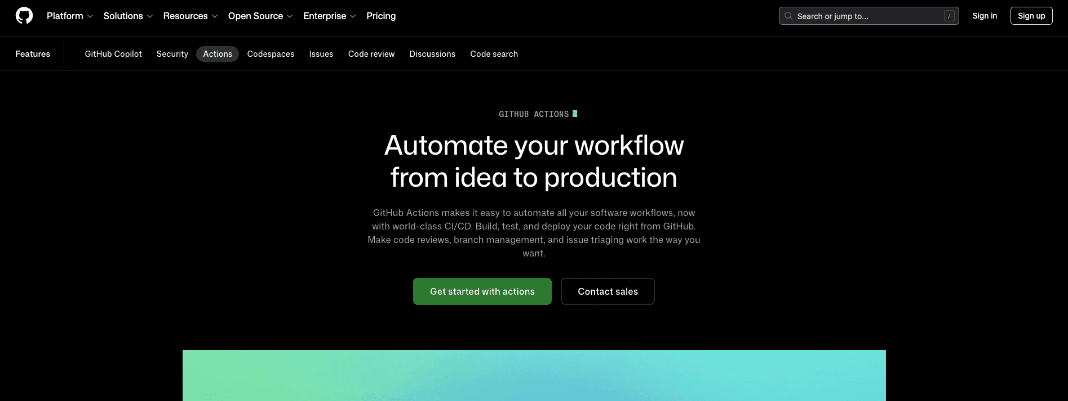Select the Actions tab
The image size is (1068, 401).
218,54
